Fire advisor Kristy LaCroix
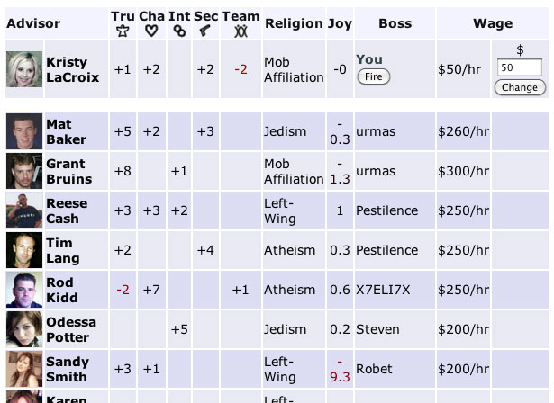The width and height of the screenshot is (554, 403). pyautogui.click(x=373, y=77)
